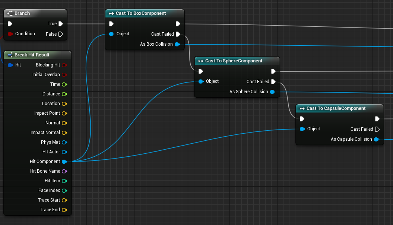Click the Face Index output pin
Viewport: 393px width, 225px height.
tap(64, 190)
